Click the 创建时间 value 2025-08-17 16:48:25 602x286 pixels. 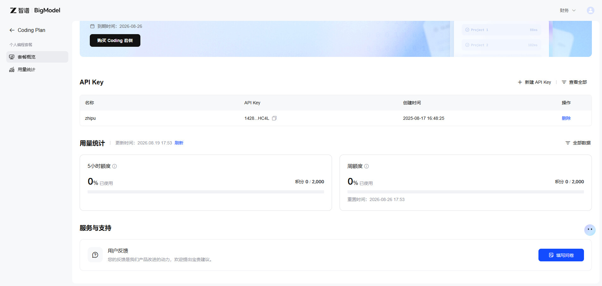424,118
